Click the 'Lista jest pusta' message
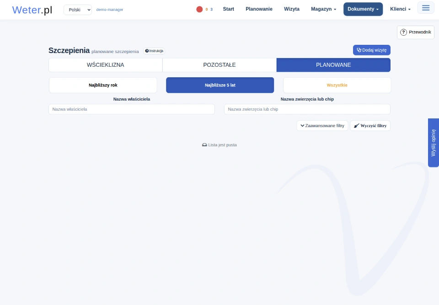 pyautogui.click(x=219, y=145)
